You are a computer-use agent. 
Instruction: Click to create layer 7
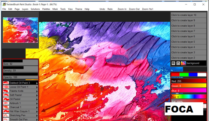pos(188,31)
